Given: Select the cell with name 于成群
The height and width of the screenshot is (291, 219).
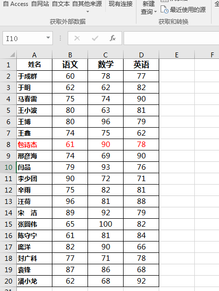Looking at the screenshot, I should (34, 76).
